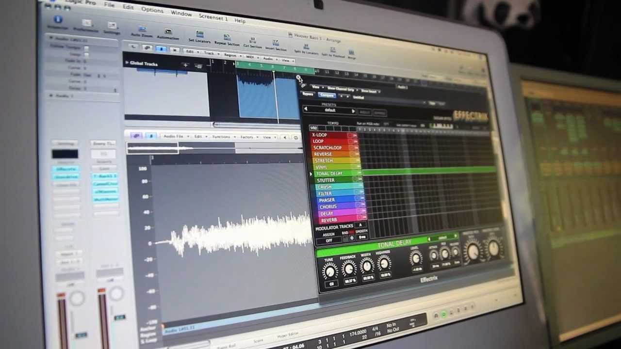Open the Edit menu in menu bar
This screenshot has width=621, height=349.
128,7
